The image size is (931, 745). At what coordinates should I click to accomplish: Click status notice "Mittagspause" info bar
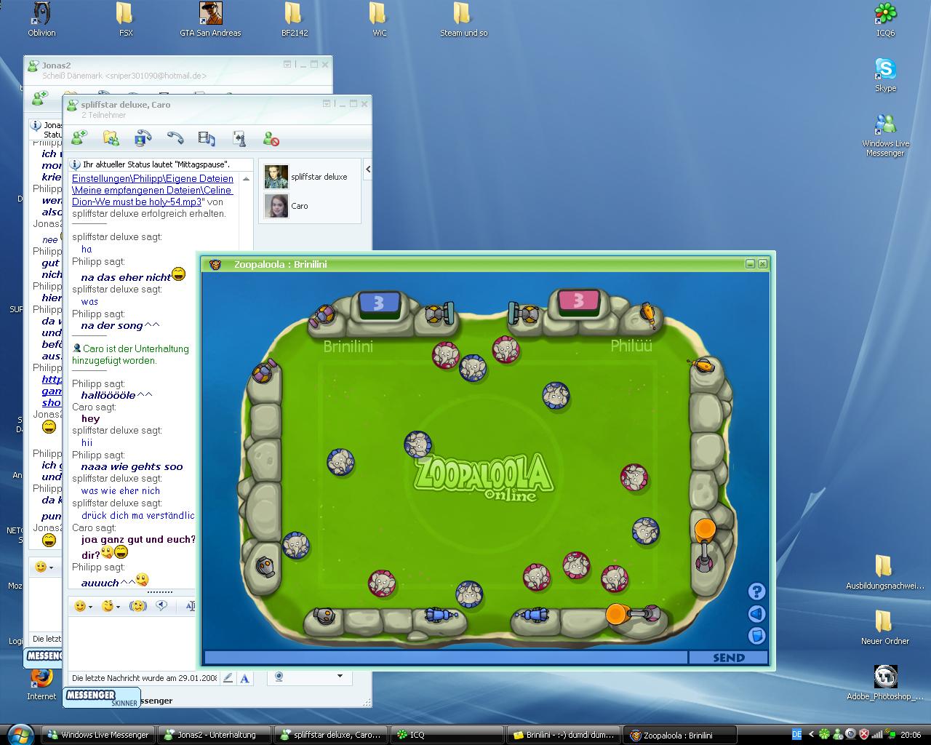click(x=161, y=164)
